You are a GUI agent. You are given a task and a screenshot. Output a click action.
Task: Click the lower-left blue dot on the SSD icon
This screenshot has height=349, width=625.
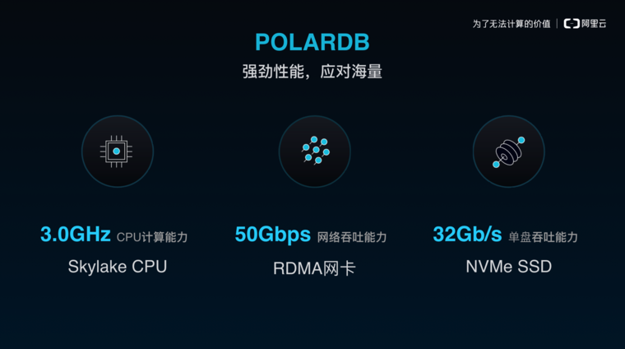(496, 164)
